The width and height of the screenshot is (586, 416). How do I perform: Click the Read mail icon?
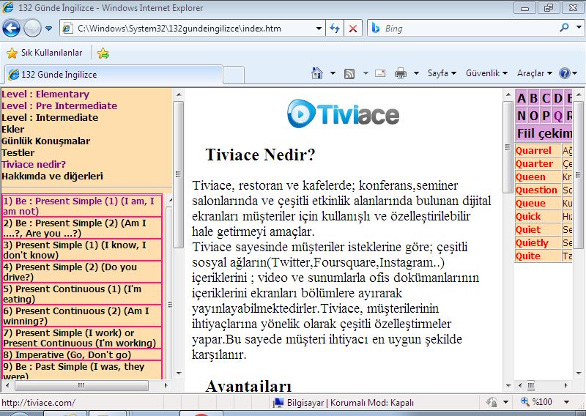click(x=380, y=73)
